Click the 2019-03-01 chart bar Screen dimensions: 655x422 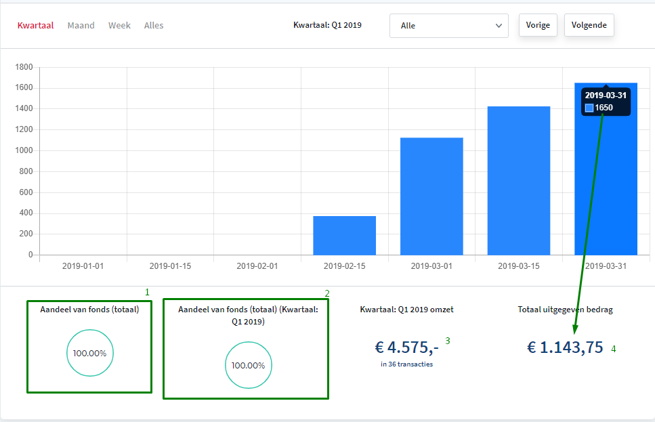point(431,196)
